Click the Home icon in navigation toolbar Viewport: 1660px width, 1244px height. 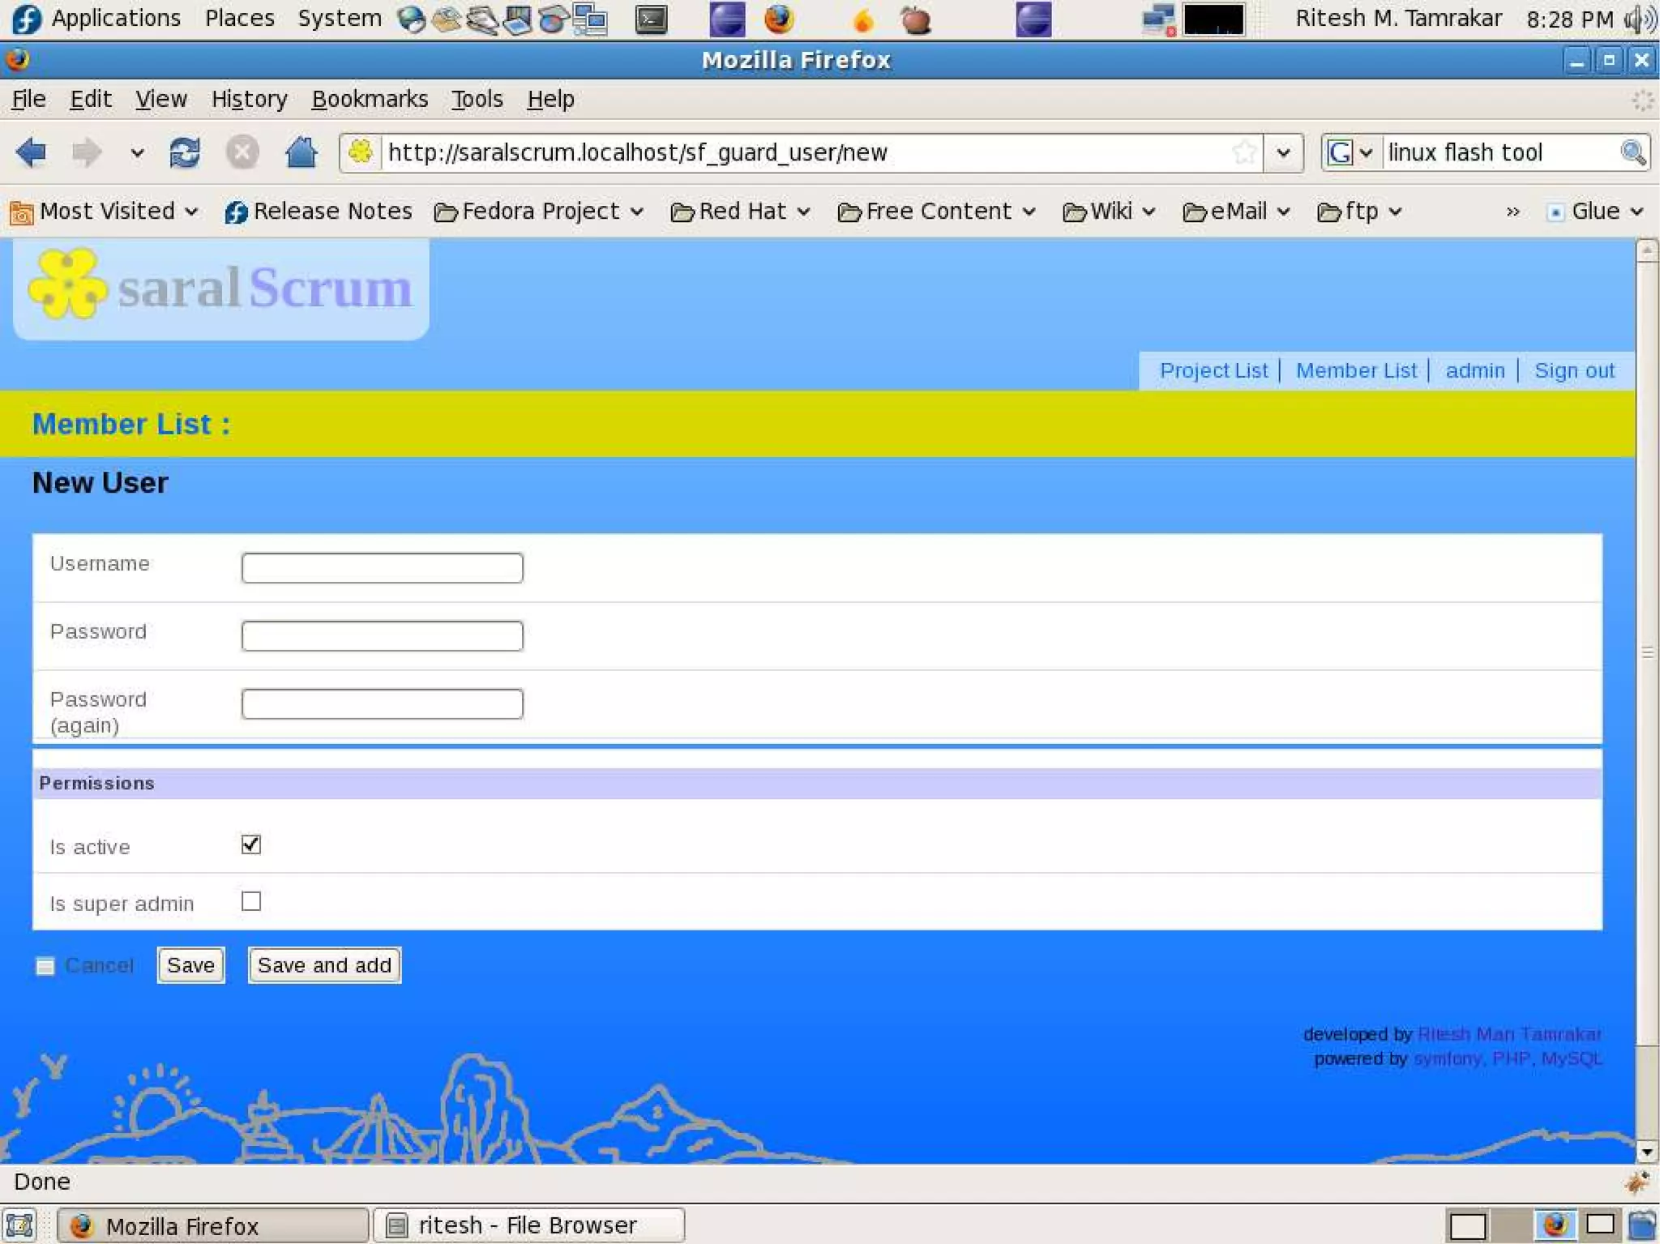[301, 152]
